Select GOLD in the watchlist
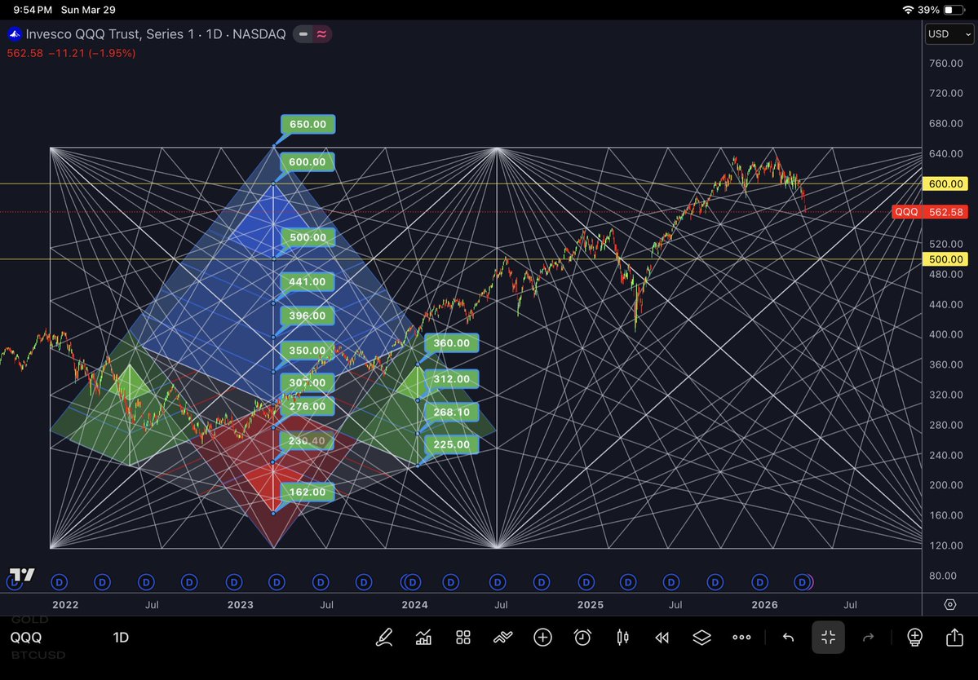 [x=29, y=620]
